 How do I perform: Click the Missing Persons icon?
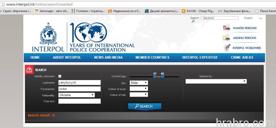[x=227, y=38]
